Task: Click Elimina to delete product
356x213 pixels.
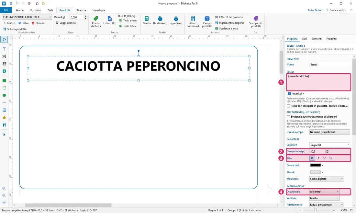Action: tap(38, 23)
